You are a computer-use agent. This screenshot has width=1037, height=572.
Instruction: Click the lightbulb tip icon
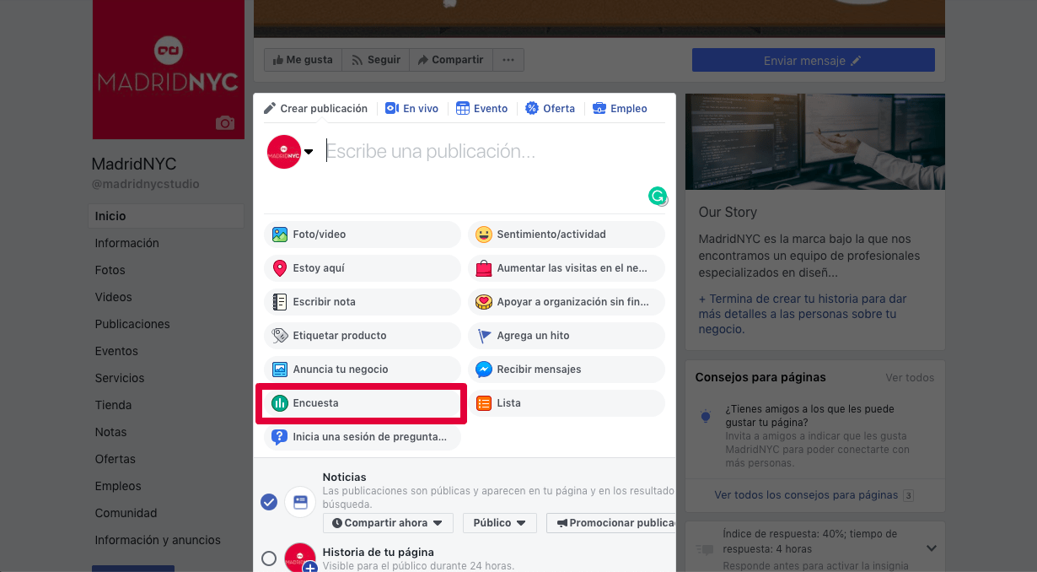pyautogui.click(x=707, y=416)
